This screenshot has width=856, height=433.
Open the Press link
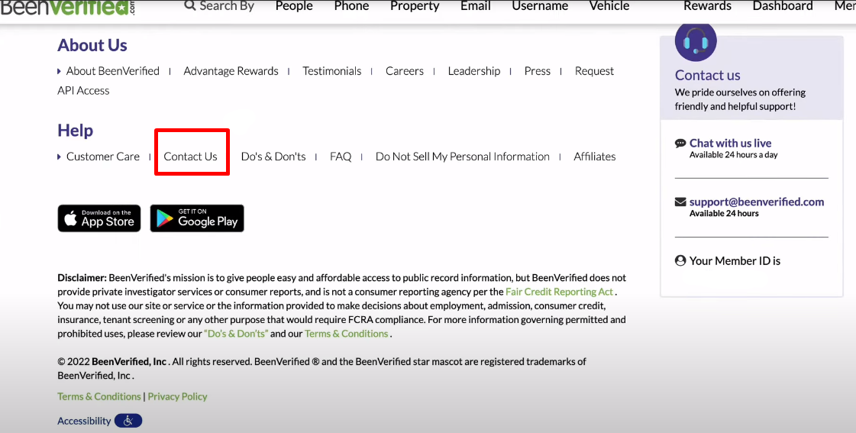click(x=538, y=71)
